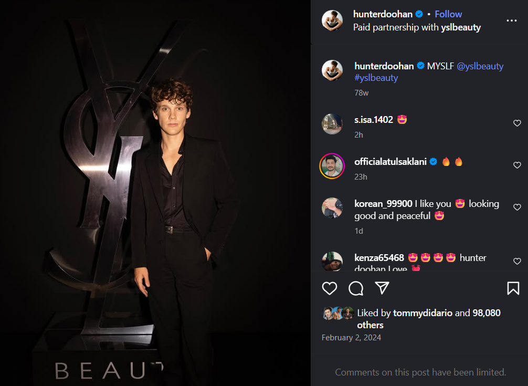This screenshot has height=386, width=528.
Task: Open hunterdoohan header profile picture
Action: click(332, 20)
